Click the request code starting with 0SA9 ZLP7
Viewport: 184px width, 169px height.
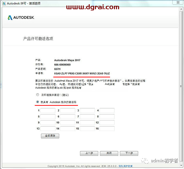pyautogui.click(x=82, y=73)
